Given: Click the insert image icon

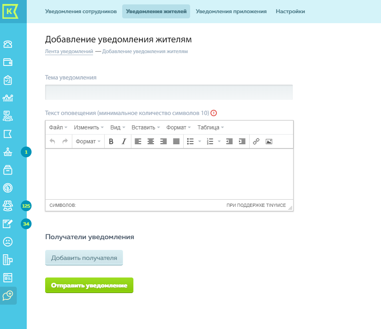Looking at the screenshot, I should coord(269,141).
